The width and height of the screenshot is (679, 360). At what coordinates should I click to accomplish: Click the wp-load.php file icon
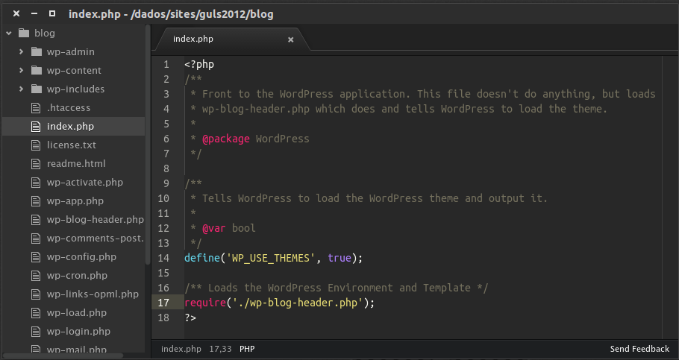tap(36, 312)
